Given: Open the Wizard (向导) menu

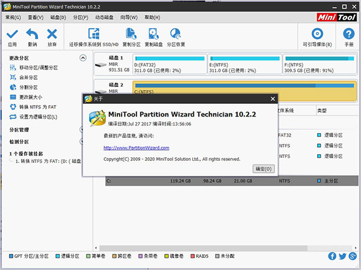Looking at the screenshot, I should tap(129, 17).
